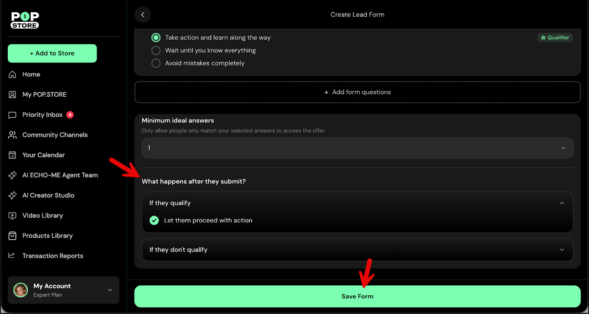Select 'Wait until you know everything' option
Viewport: 589px width, 314px height.
(156, 50)
